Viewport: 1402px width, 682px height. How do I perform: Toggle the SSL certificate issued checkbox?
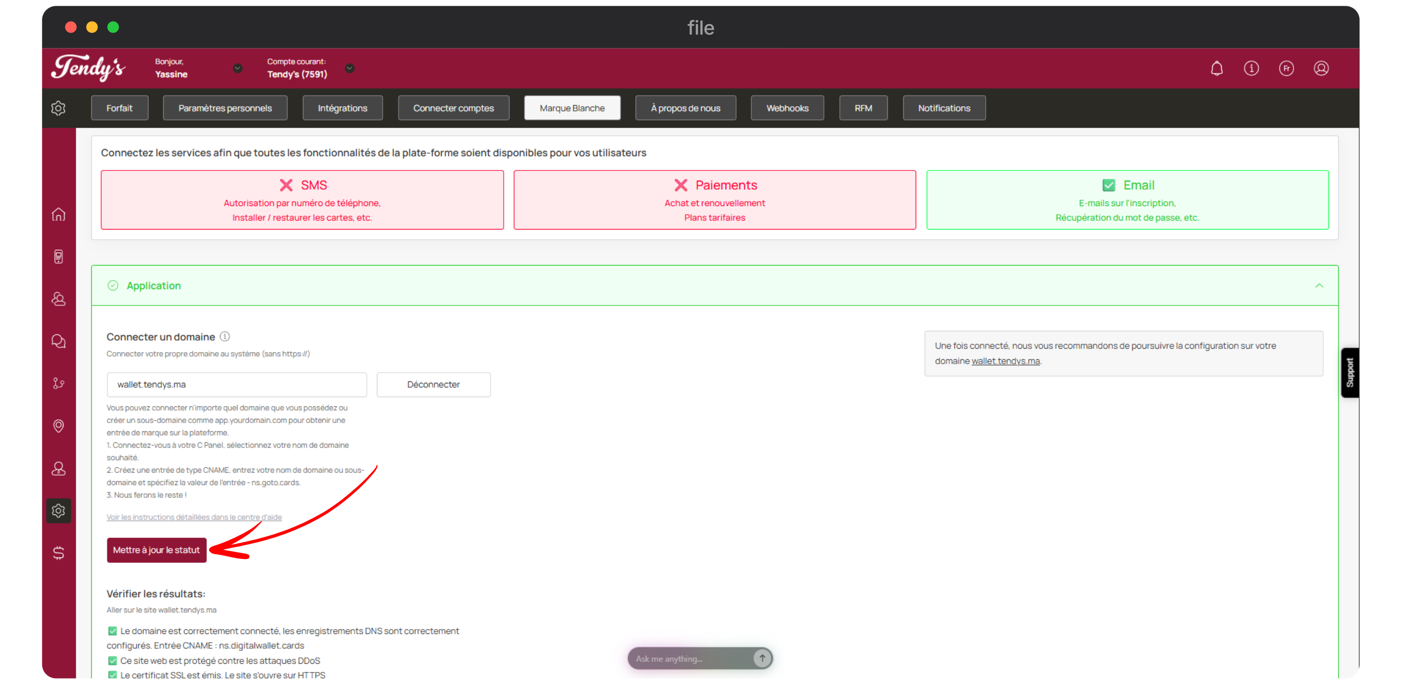pos(113,675)
